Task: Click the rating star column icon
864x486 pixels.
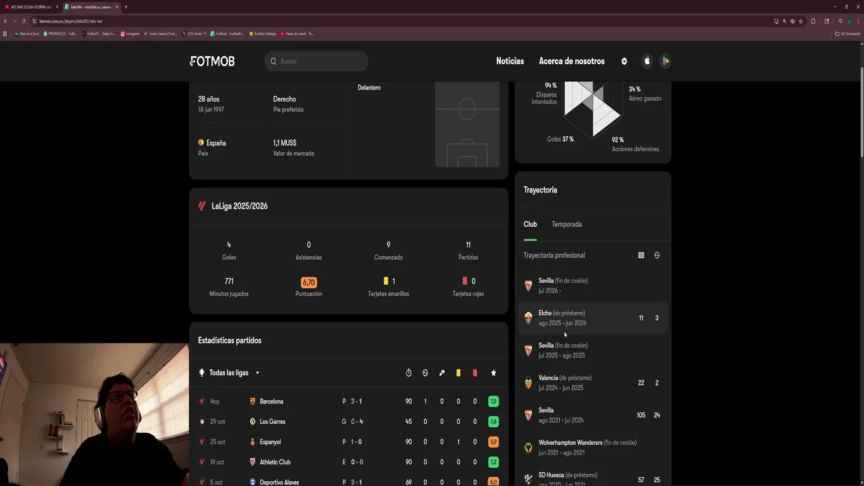Action: [493, 373]
